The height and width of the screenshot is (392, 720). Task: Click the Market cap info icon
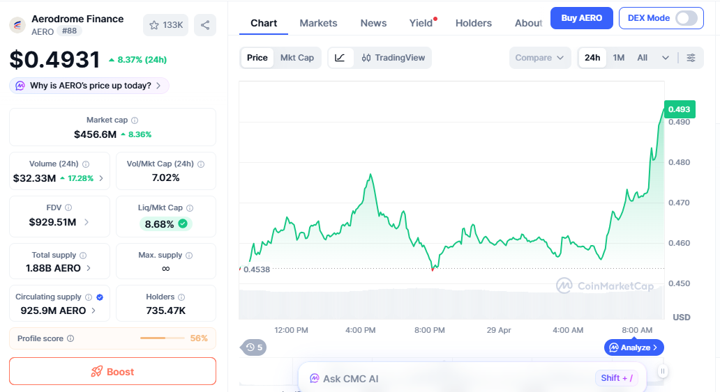pos(135,120)
